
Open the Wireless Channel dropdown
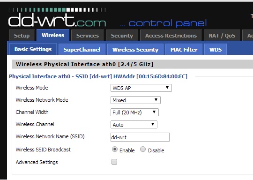coord(134,125)
